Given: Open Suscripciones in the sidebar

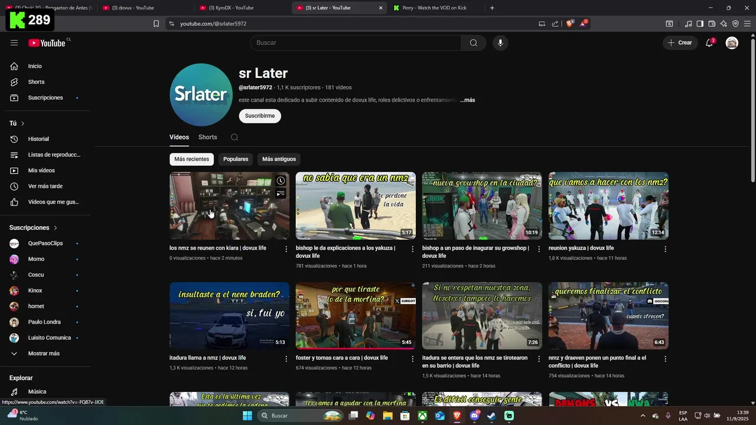Looking at the screenshot, I should [x=44, y=97].
